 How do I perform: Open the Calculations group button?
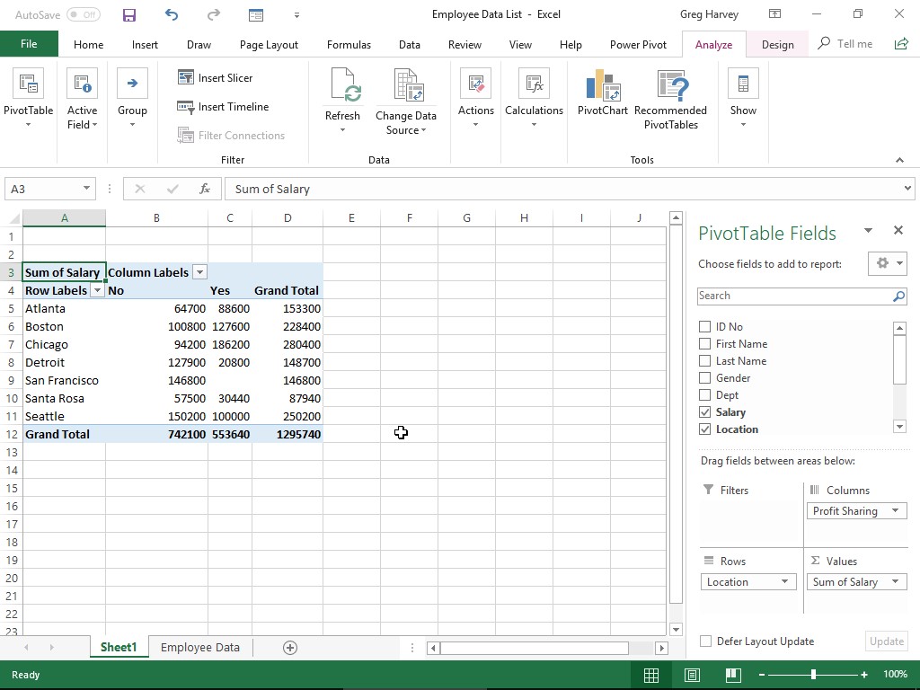534,98
